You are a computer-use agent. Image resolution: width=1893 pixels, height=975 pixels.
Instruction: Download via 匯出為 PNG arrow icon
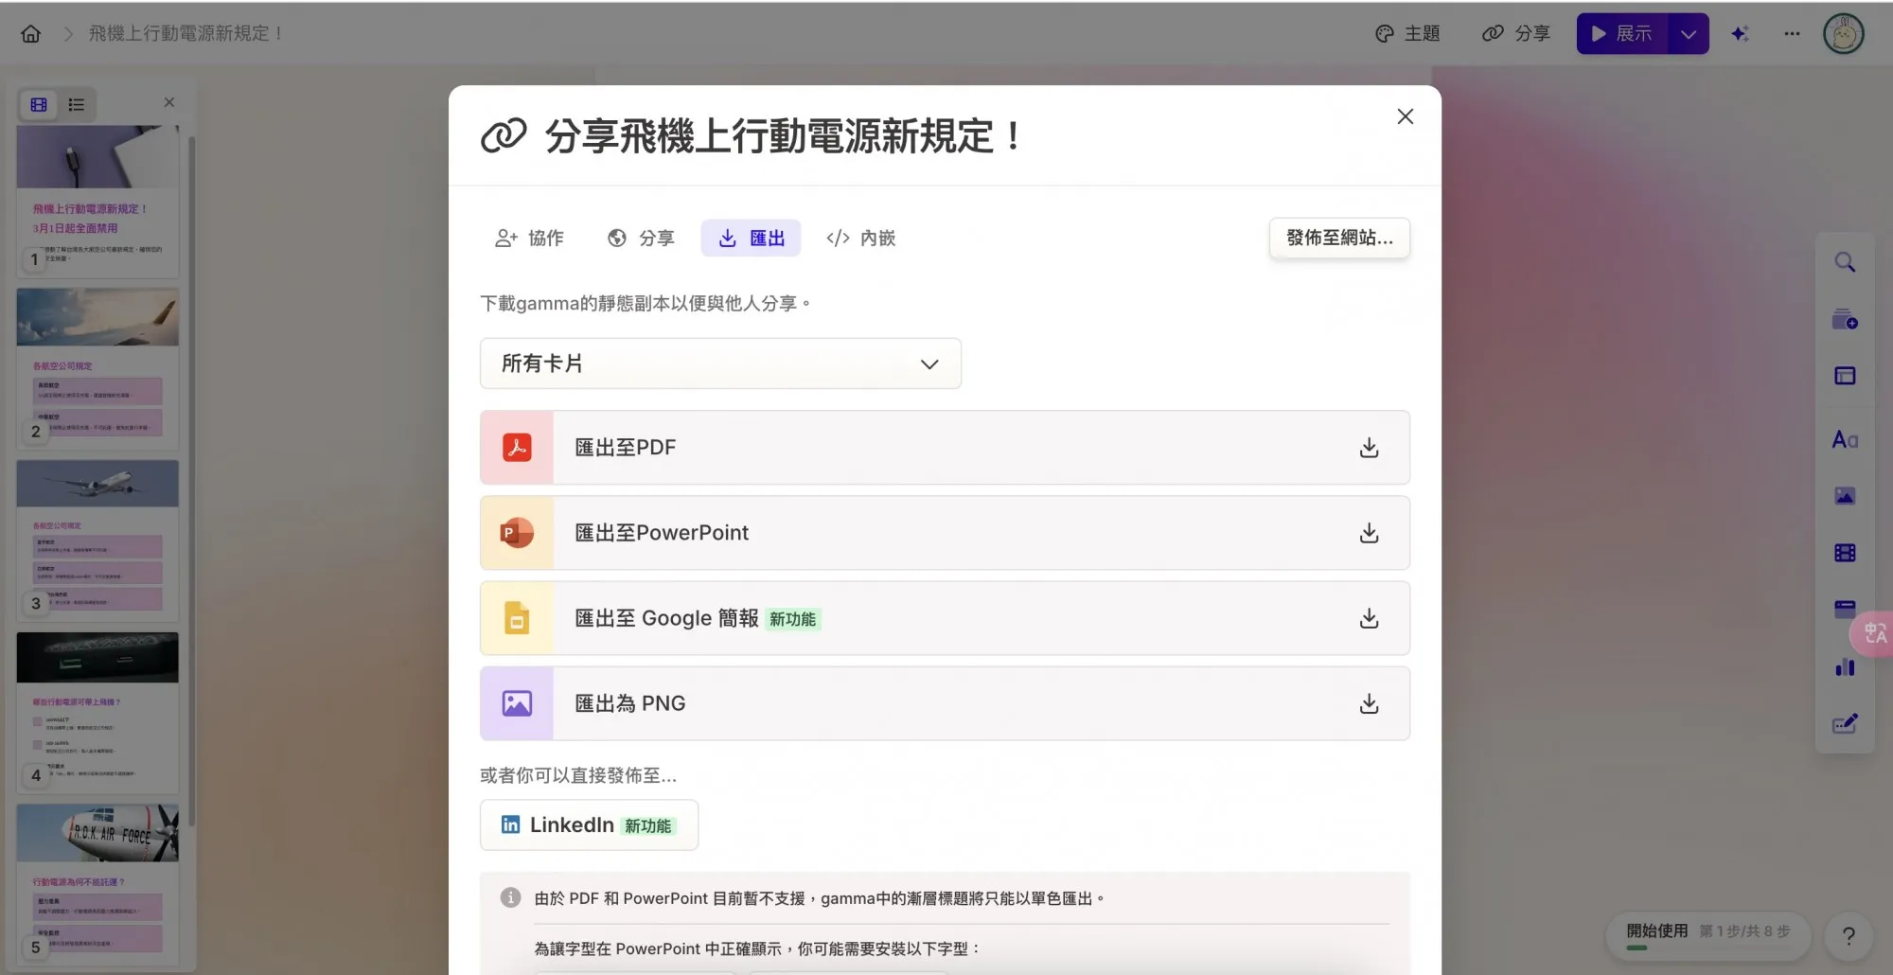[x=1369, y=703]
